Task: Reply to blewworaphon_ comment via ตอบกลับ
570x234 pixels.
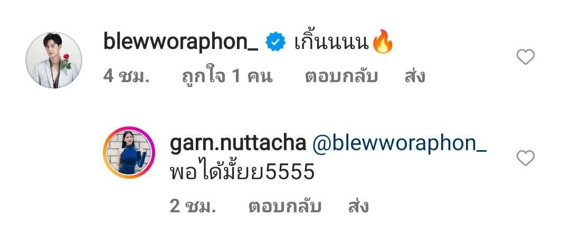Action: pyautogui.click(x=341, y=76)
